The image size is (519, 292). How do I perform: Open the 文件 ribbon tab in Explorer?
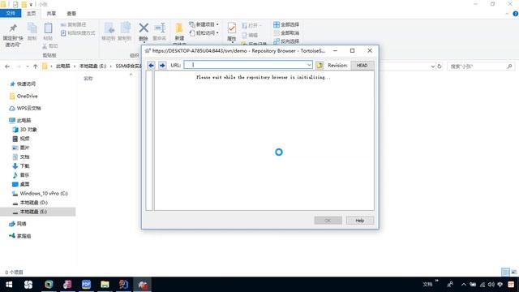click(11, 13)
